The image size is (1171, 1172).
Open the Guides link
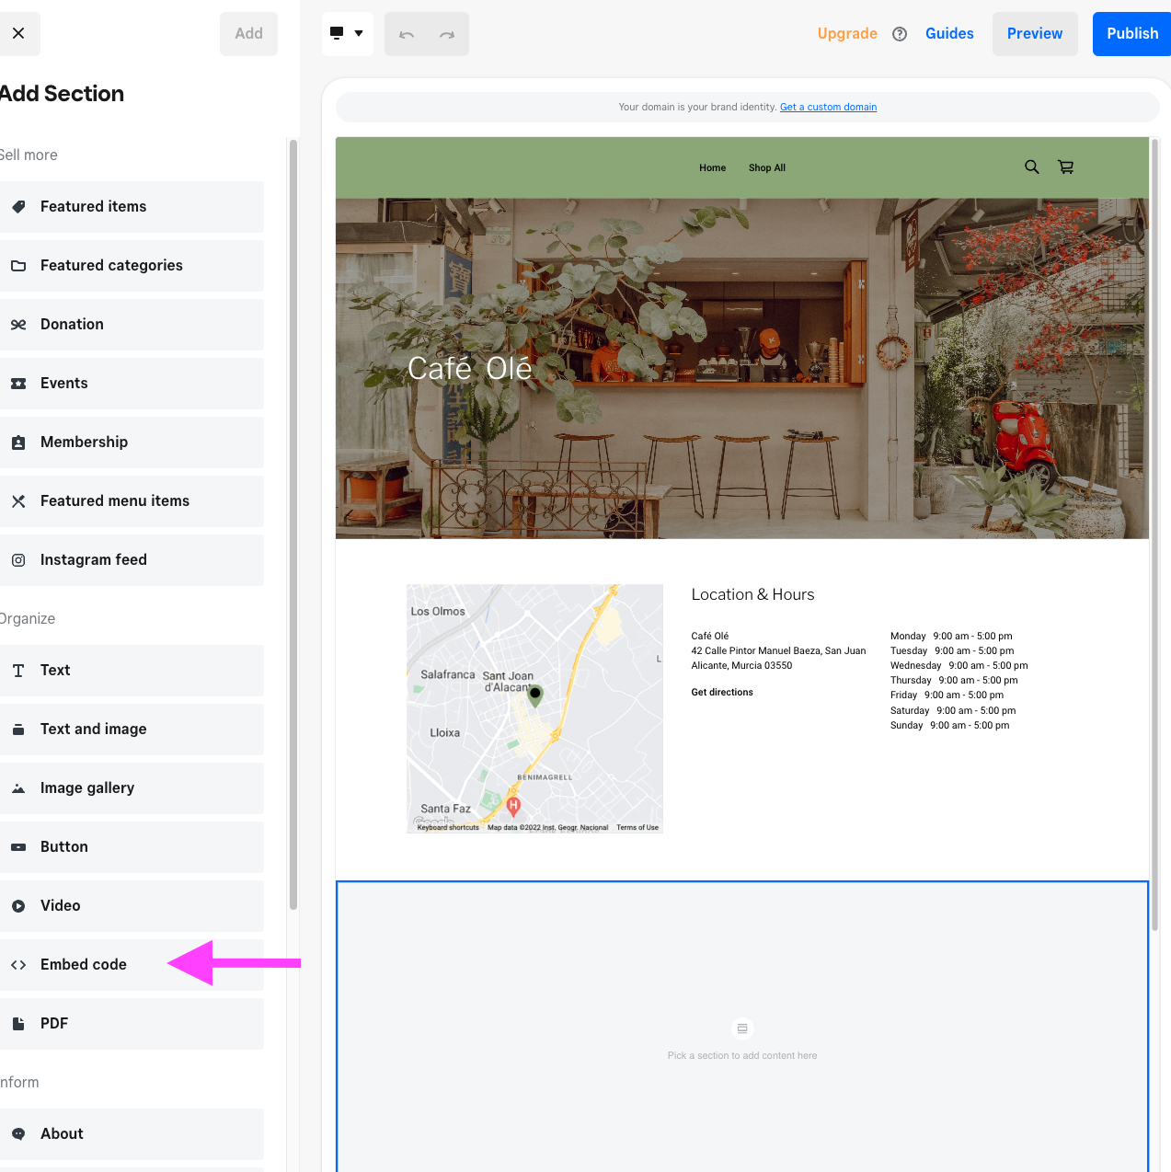pyautogui.click(x=949, y=33)
